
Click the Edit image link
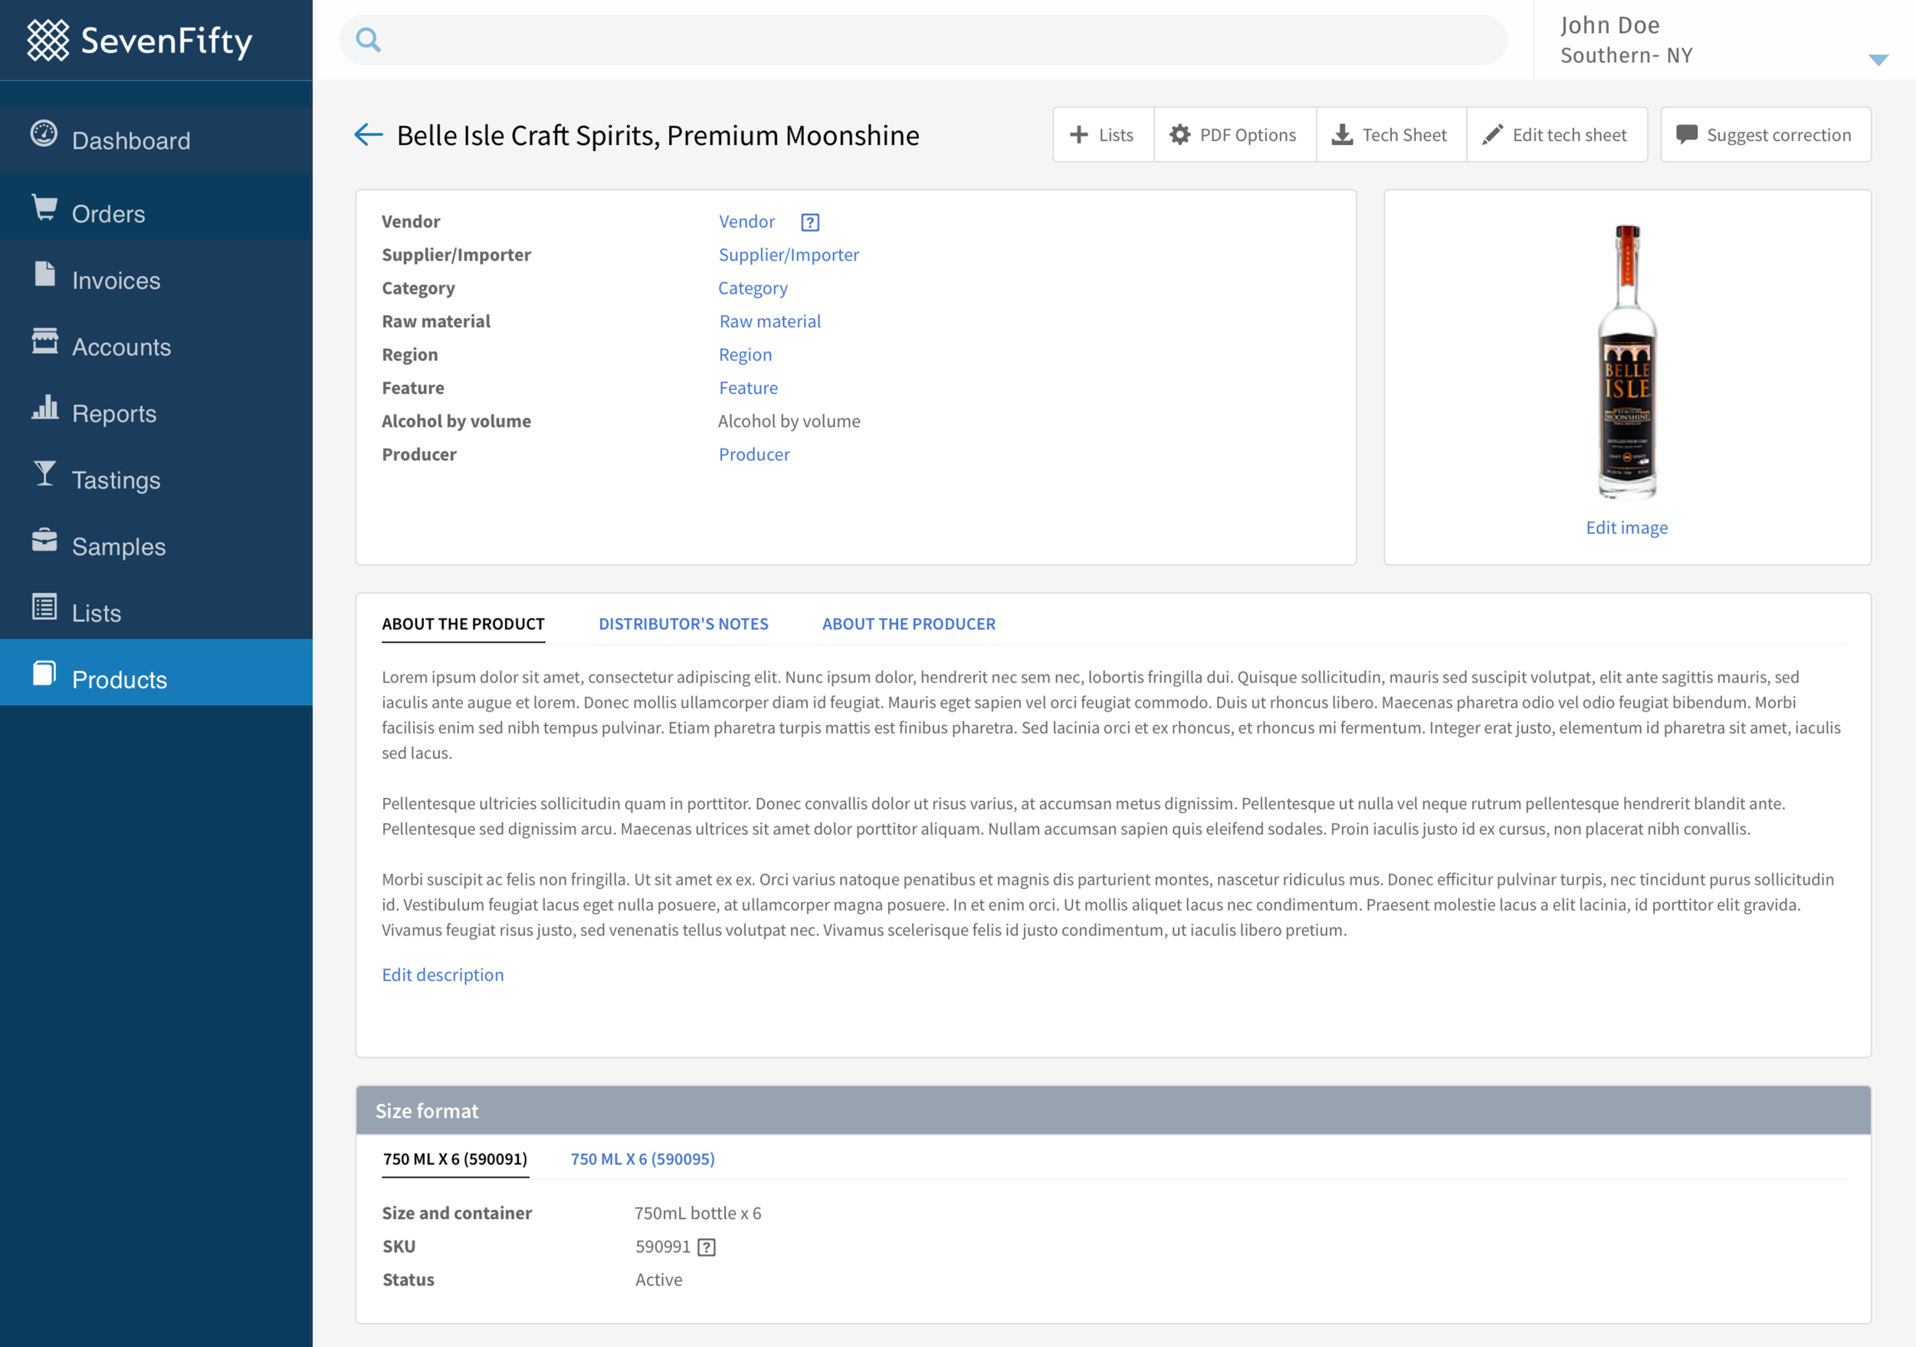tap(1626, 527)
